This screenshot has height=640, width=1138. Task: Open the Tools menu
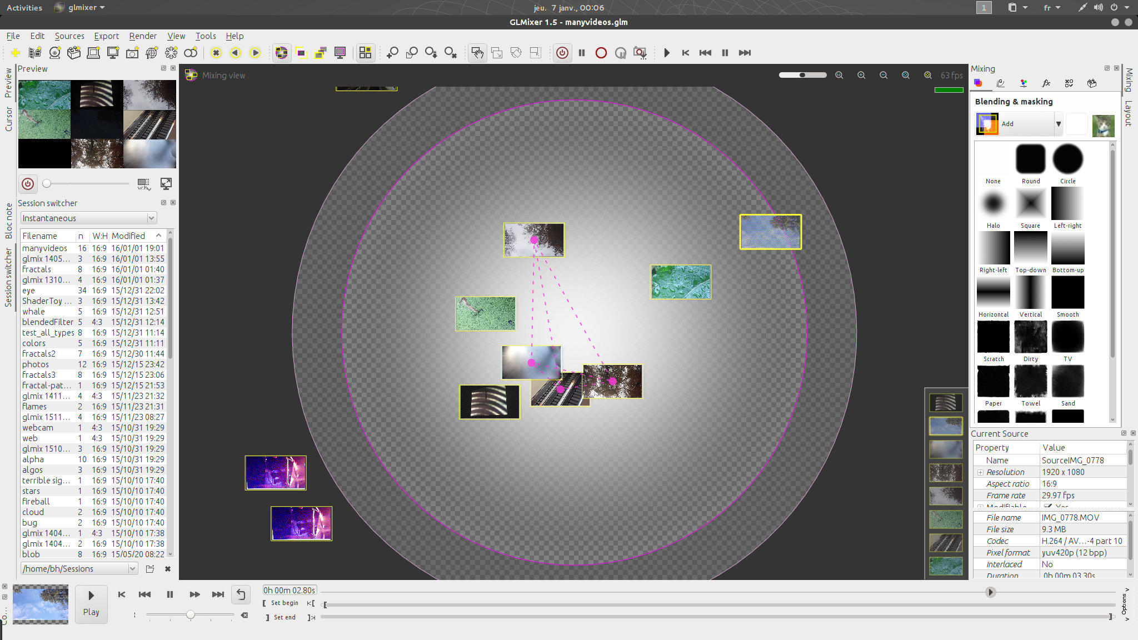coord(206,36)
